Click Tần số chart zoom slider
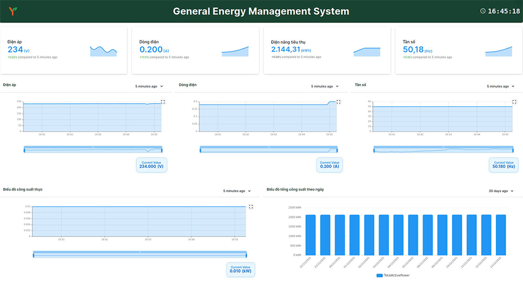 [x=443, y=149]
